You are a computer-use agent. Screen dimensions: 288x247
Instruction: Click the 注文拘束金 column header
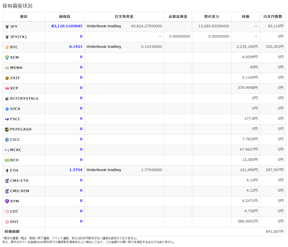pos(124,17)
